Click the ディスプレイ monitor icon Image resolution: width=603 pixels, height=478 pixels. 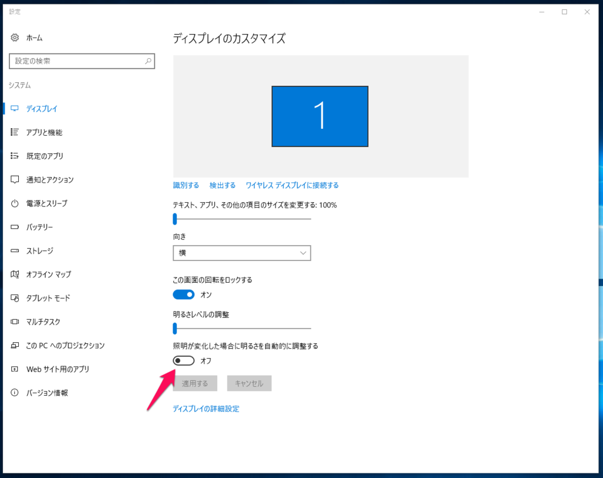15,109
